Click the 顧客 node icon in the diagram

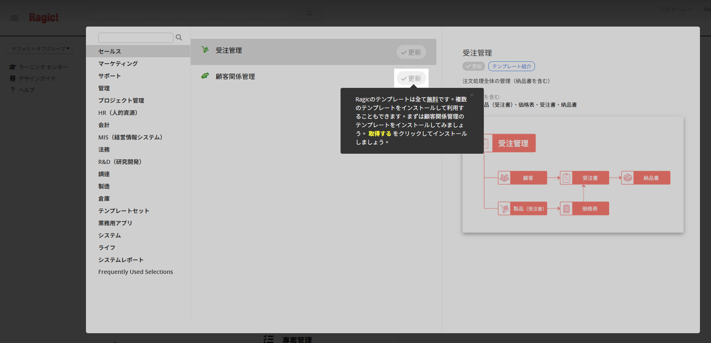coord(504,178)
